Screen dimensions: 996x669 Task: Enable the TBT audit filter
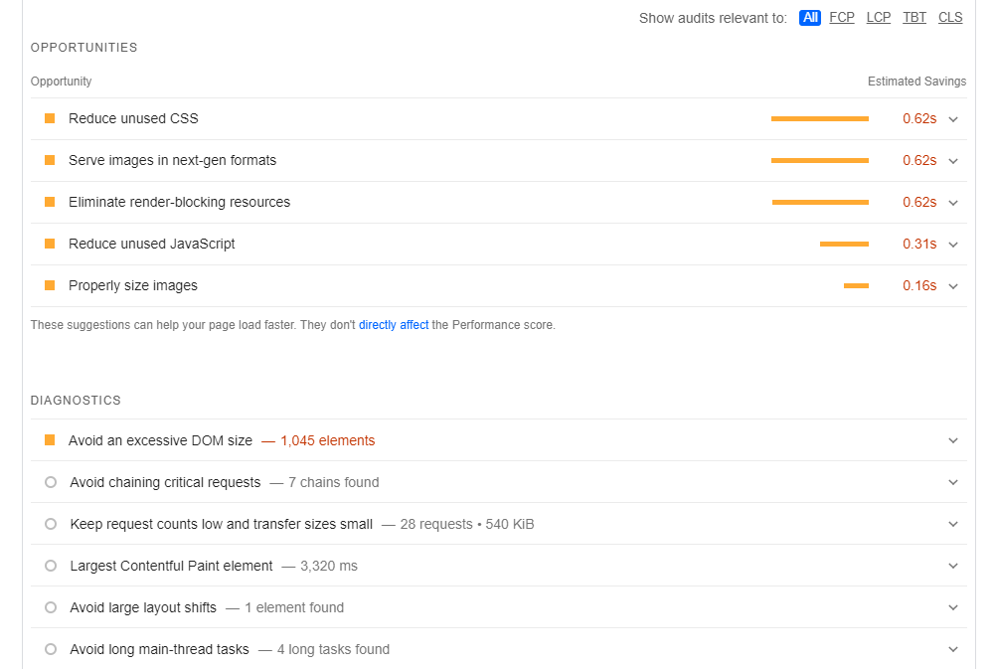click(914, 17)
